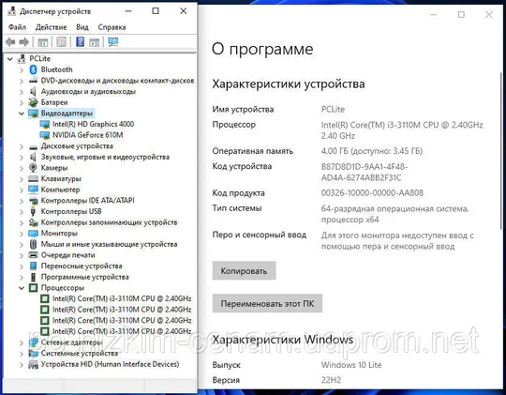Screen dimensions: 506x395
Task: Click the mouse icon for Мыши и иные указывающие устройства
Action: pyautogui.click(x=33, y=244)
